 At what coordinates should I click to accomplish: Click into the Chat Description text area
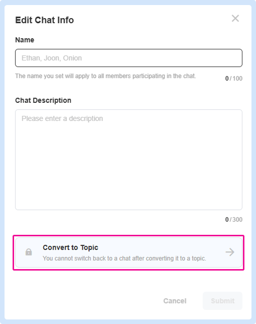coord(129,160)
